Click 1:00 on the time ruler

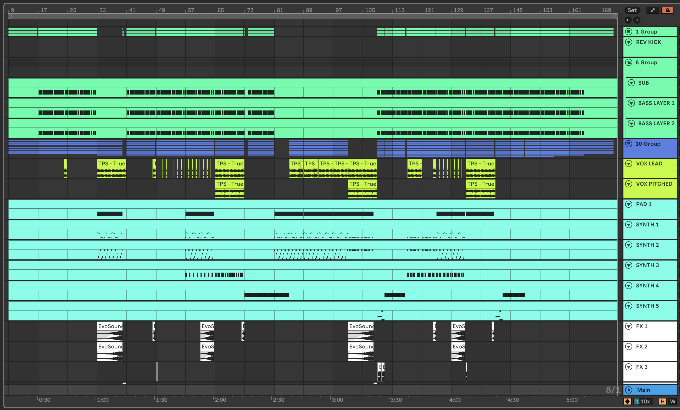coord(103,400)
